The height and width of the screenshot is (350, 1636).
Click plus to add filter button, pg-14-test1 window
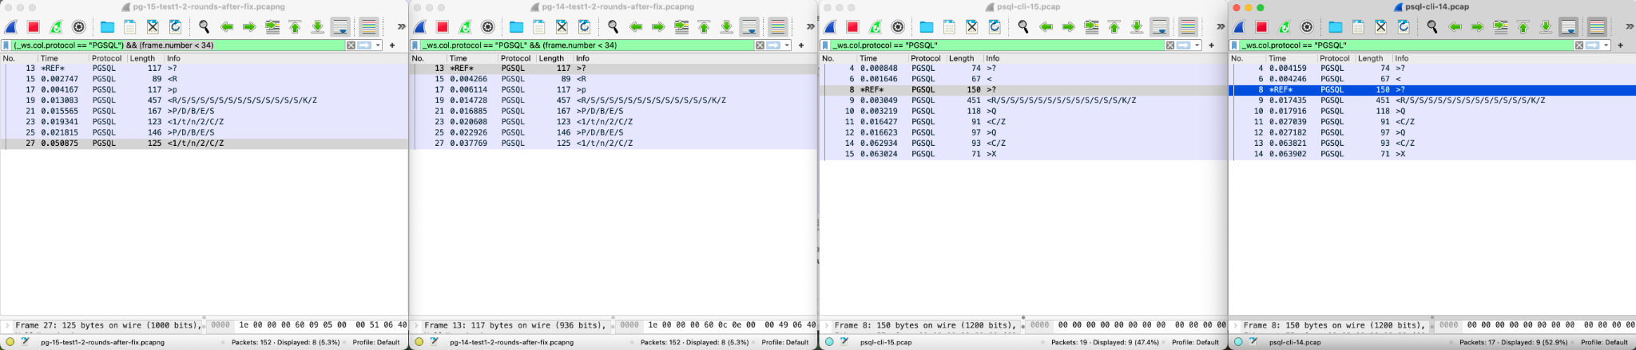pos(801,45)
